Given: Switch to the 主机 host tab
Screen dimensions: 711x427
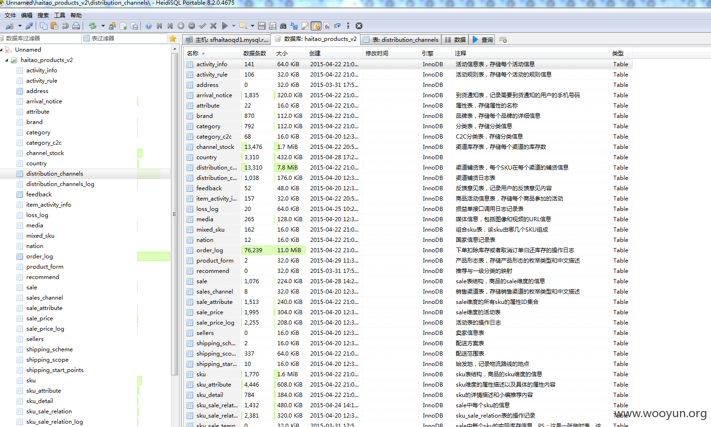Looking at the screenshot, I should [x=227, y=39].
